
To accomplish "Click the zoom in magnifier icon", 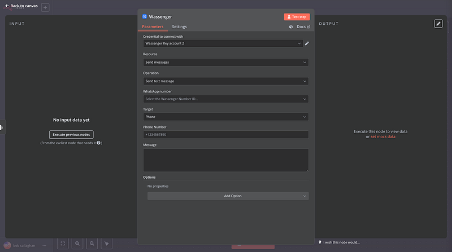I will tap(77, 244).
